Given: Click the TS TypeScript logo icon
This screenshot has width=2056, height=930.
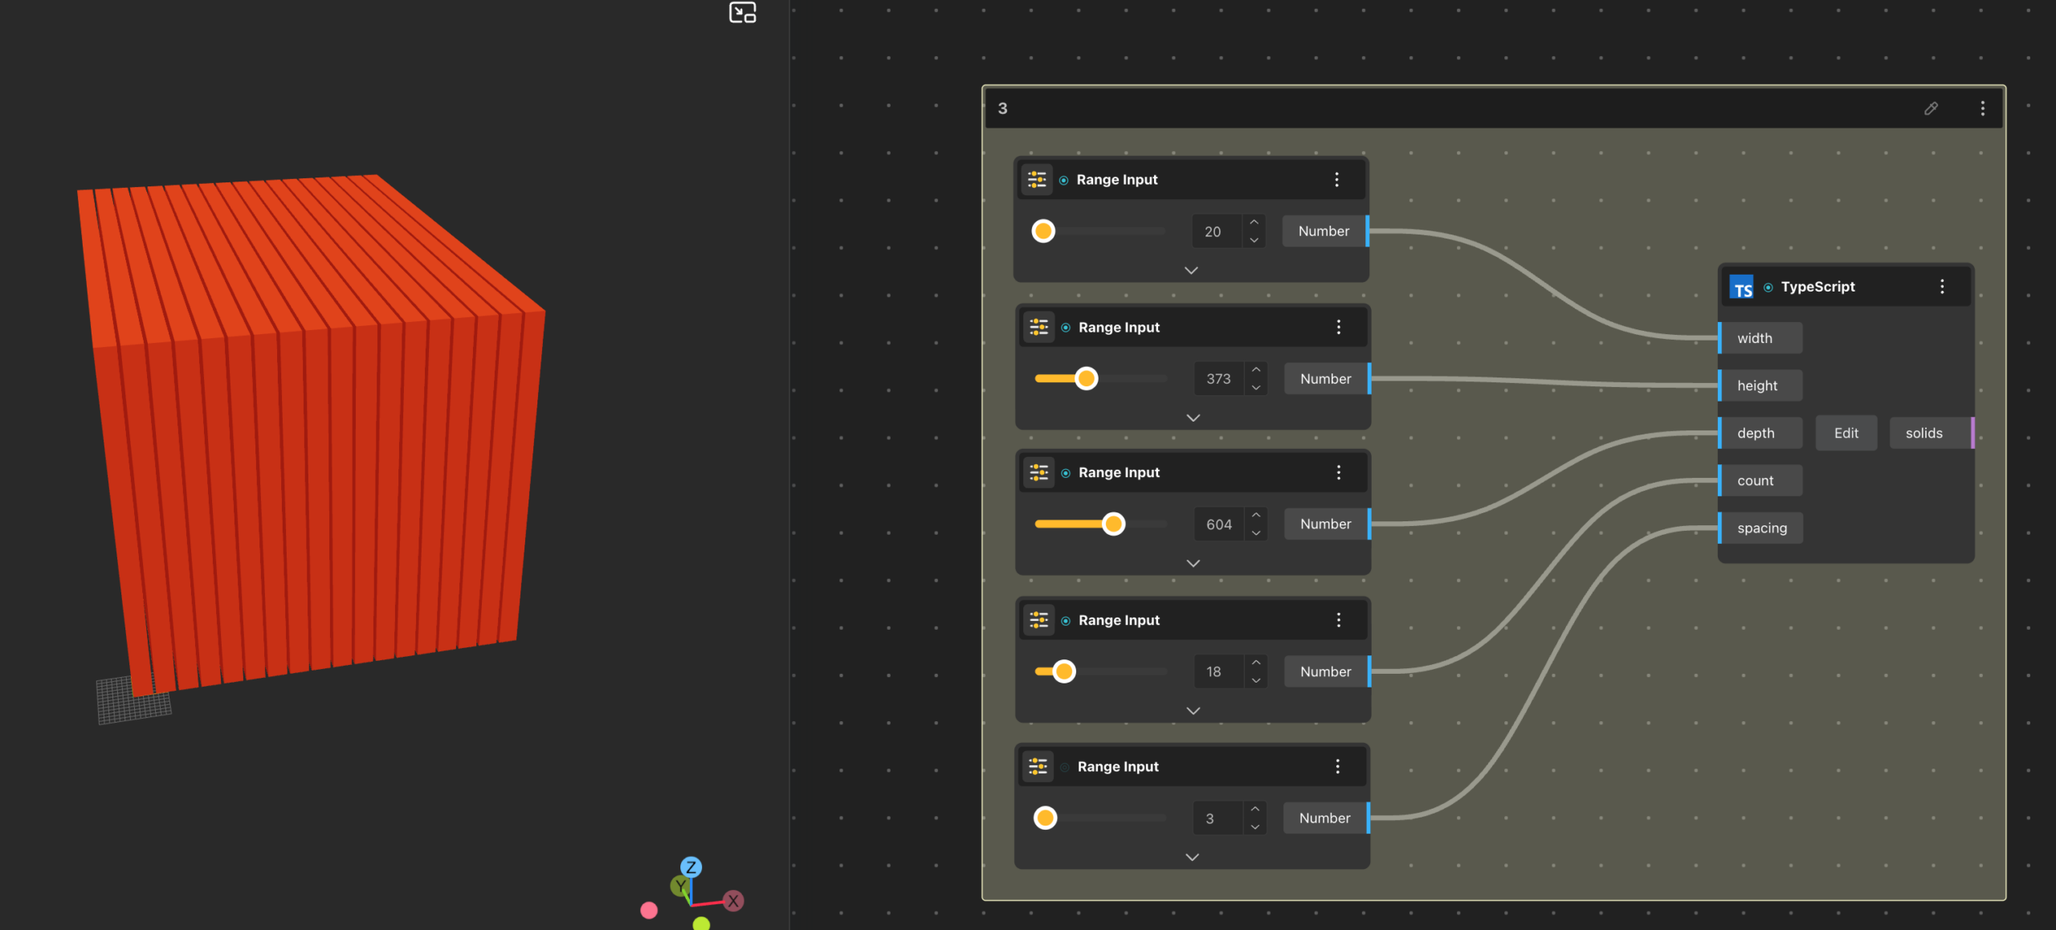Looking at the screenshot, I should pyautogui.click(x=1742, y=288).
